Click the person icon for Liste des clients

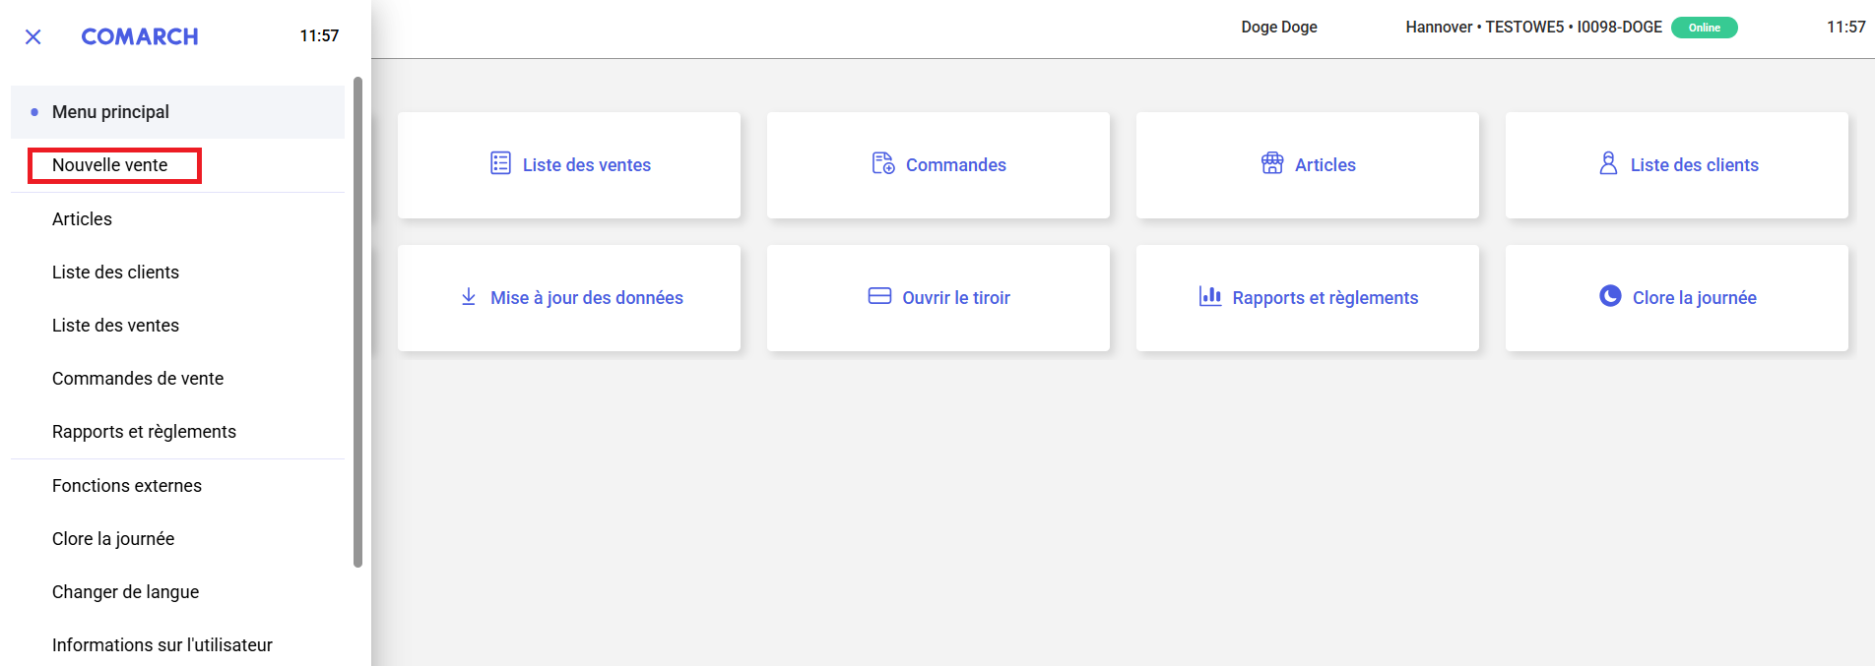(1608, 163)
